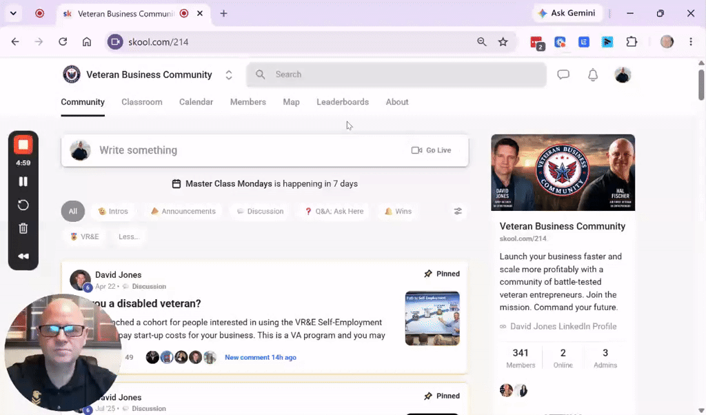Filter posts by VR&E
Image resolution: width=706 pixels, height=415 pixels.
pyautogui.click(x=85, y=236)
